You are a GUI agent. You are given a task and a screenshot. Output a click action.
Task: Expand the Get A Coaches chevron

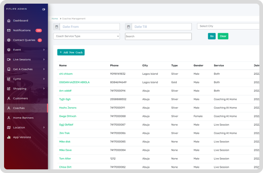[x=44, y=69]
